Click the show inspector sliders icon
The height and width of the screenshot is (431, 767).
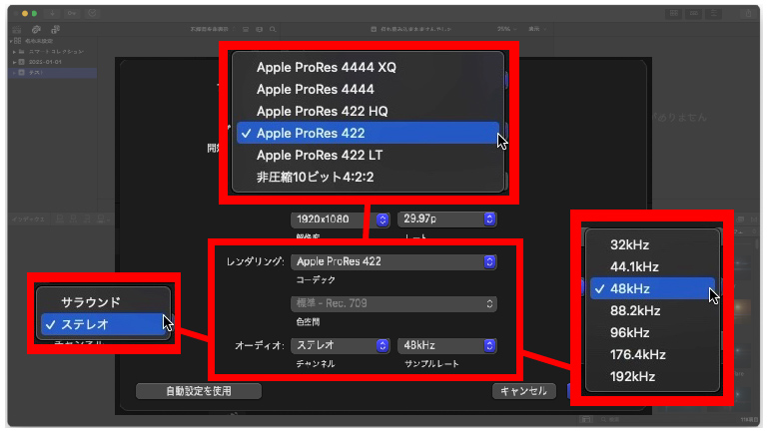(714, 13)
